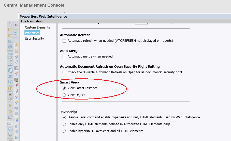Open the info Settings icon in sidebar
Screen dimensions: 231x141
pyautogui.click(x=10, y=129)
